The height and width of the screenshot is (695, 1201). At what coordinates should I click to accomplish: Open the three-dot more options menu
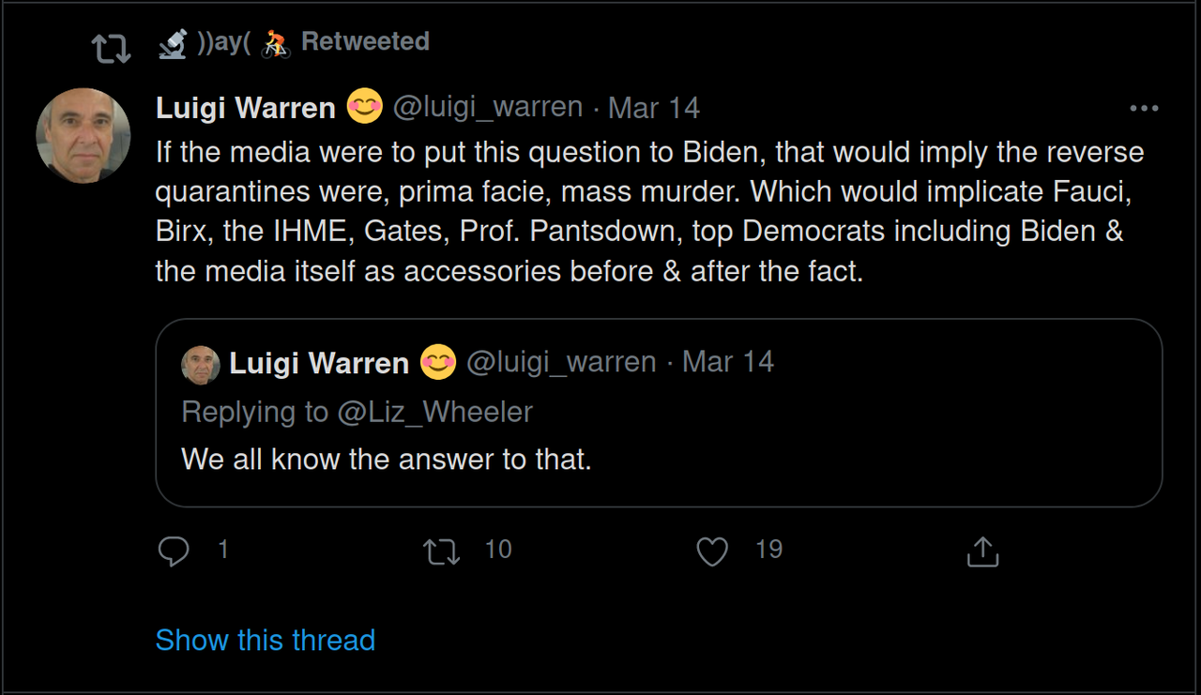pyautogui.click(x=1144, y=108)
